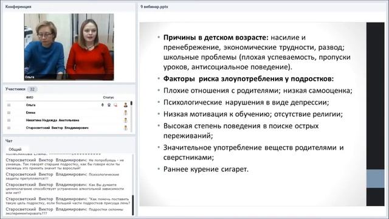Click the Участники panel header
Screen dimensions: 389x219
coord(15,89)
